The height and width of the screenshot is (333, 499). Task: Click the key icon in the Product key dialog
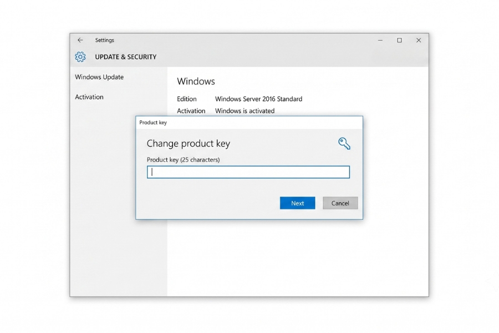(344, 143)
